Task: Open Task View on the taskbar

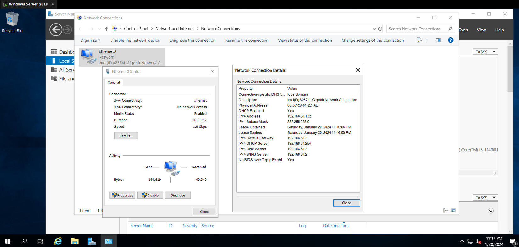Action: click(x=40, y=241)
